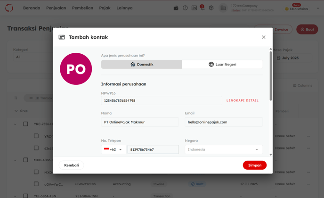Open the +62 country code dropdown
The image size is (324, 198).
pyautogui.click(x=113, y=149)
